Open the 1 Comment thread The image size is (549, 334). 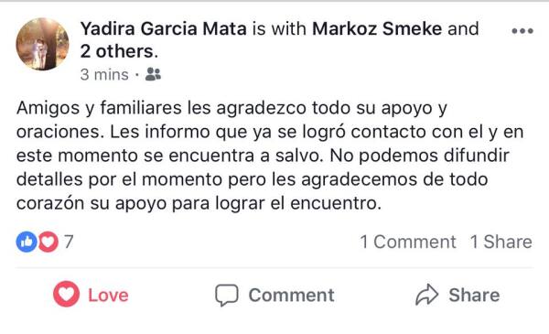pos(408,242)
